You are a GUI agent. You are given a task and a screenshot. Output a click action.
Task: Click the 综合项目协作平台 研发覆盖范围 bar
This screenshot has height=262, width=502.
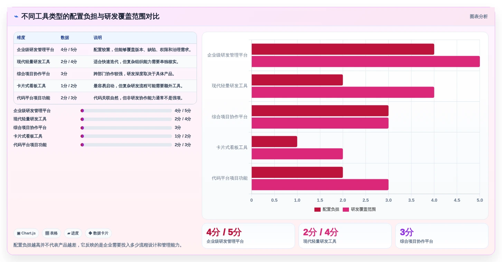(x=320, y=123)
